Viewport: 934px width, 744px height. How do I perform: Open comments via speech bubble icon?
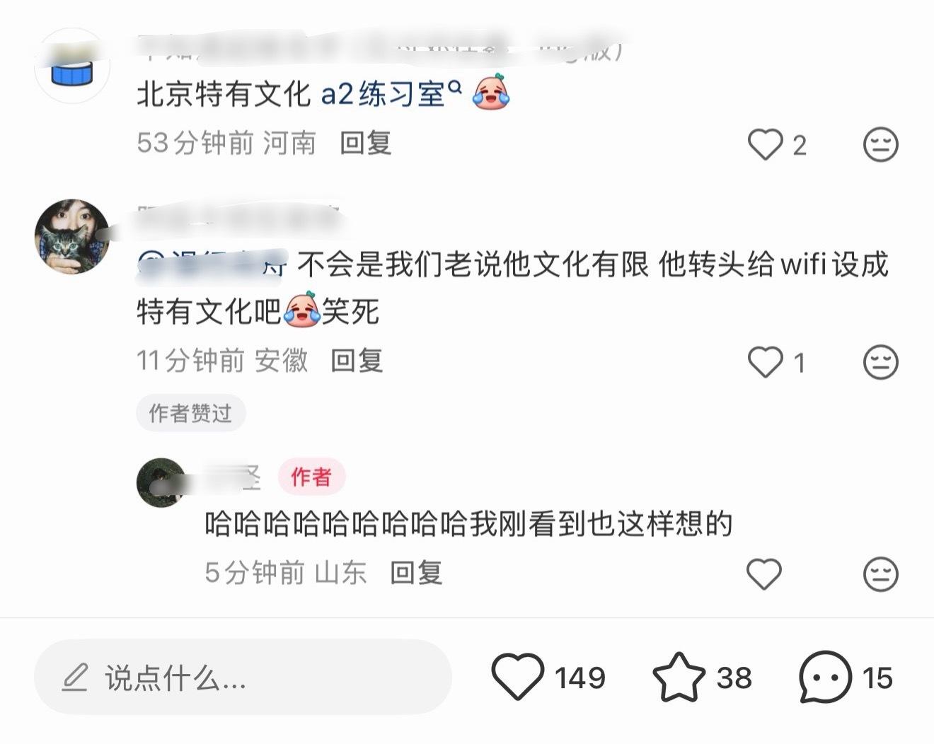[825, 677]
